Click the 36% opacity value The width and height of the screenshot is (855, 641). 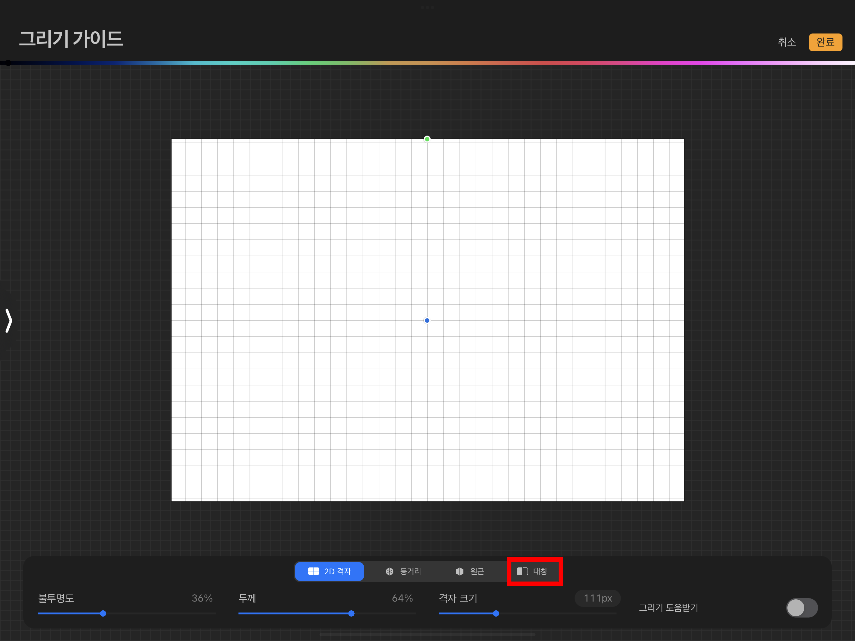pyautogui.click(x=202, y=598)
